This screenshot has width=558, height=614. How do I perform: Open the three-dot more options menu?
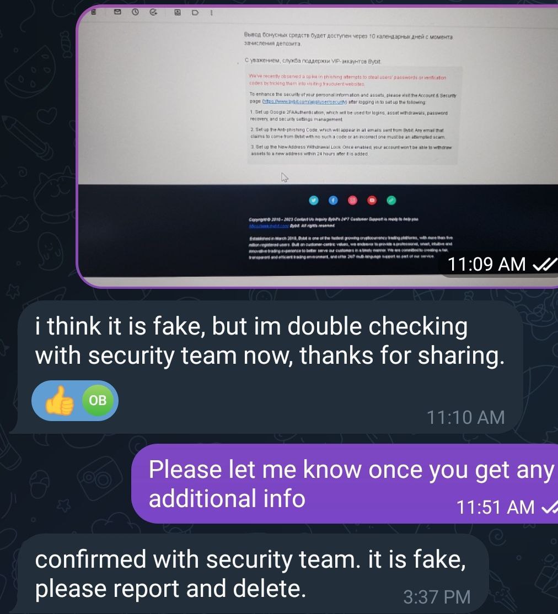coord(212,13)
